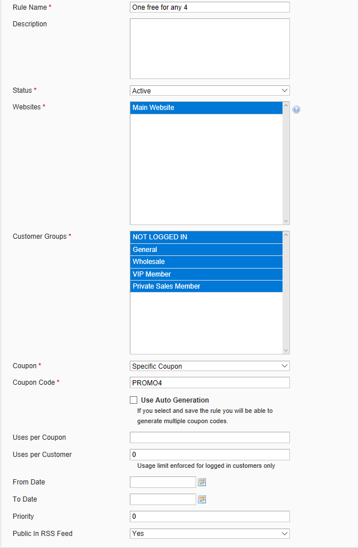Expand the Public In RSS Feed dropdown

click(209, 533)
